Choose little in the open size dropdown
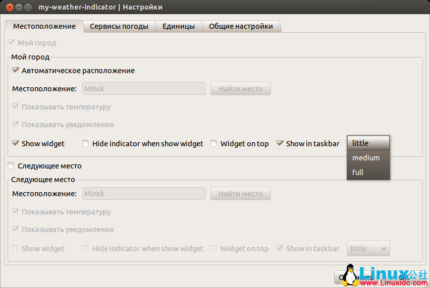 (x=368, y=143)
